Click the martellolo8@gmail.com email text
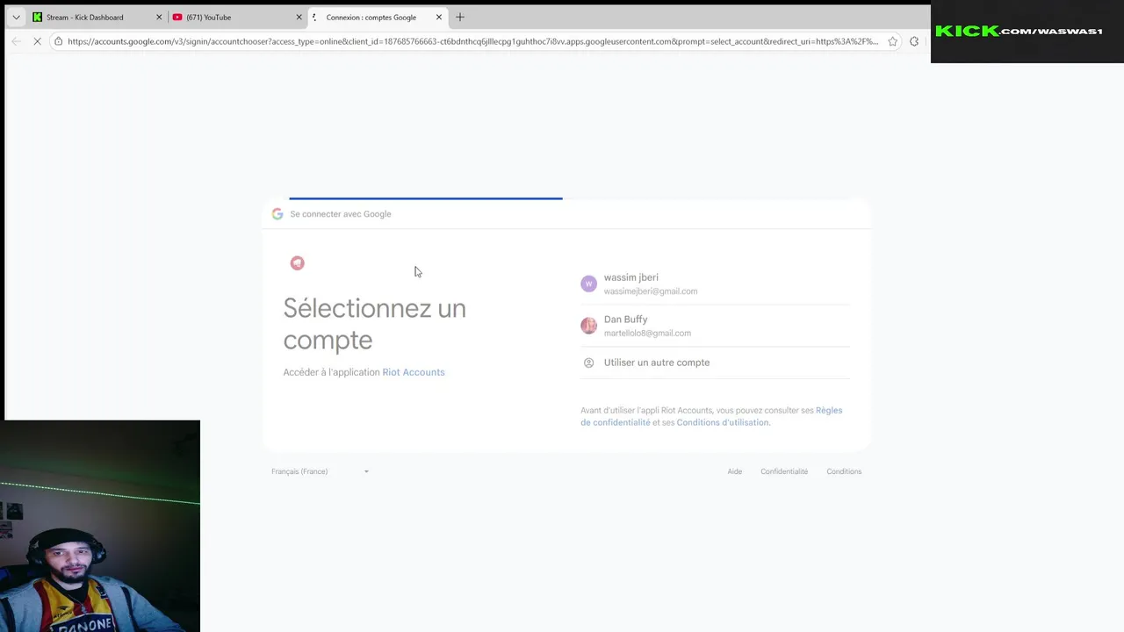 click(647, 334)
